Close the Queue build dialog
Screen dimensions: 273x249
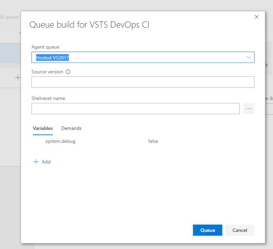[256, 17]
